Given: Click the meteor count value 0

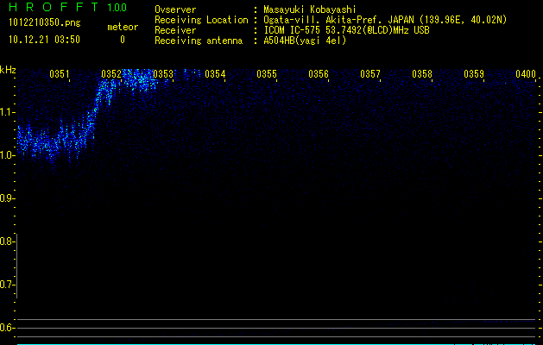Looking at the screenshot, I should pyautogui.click(x=123, y=40).
